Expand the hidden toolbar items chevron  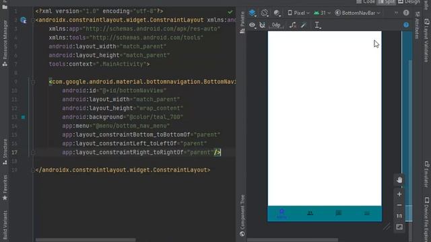click(396, 13)
